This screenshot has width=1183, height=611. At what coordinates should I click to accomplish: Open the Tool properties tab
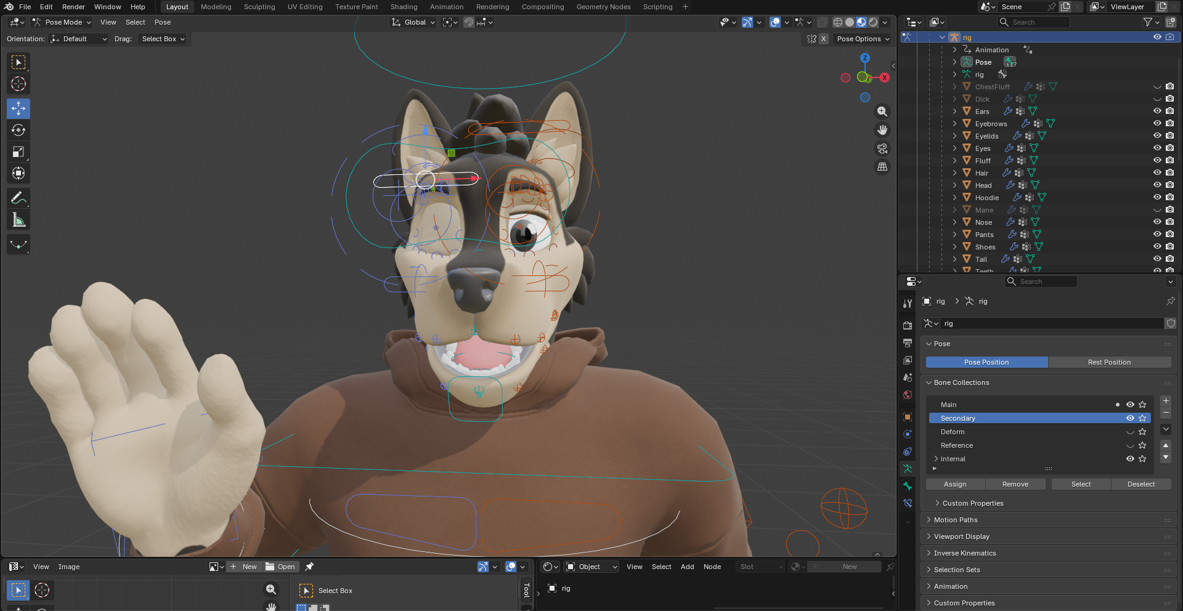908,304
